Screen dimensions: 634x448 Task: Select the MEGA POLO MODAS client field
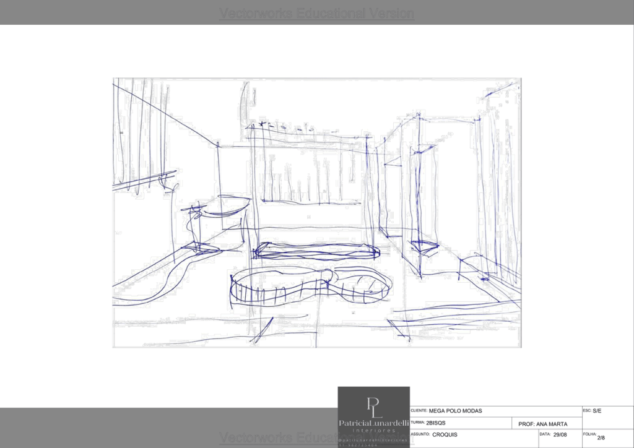(455, 411)
